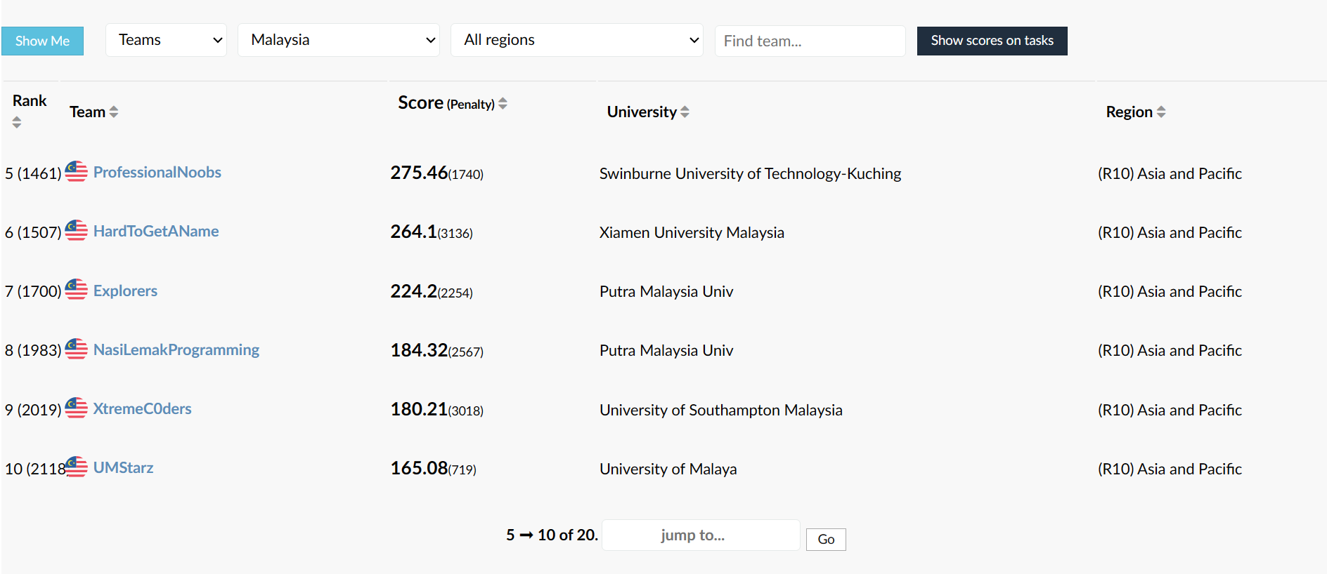Open the Teams dropdown
This screenshot has height=574, width=1327.
coord(166,40)
